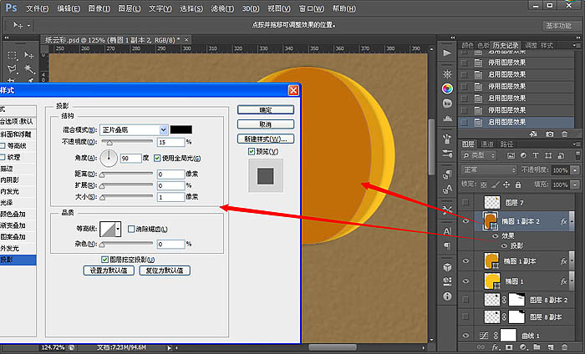Toggle 投影 effect visibility eye in Layers
Viewport: 585px width, 354px height.
click(x=504, y=246)
